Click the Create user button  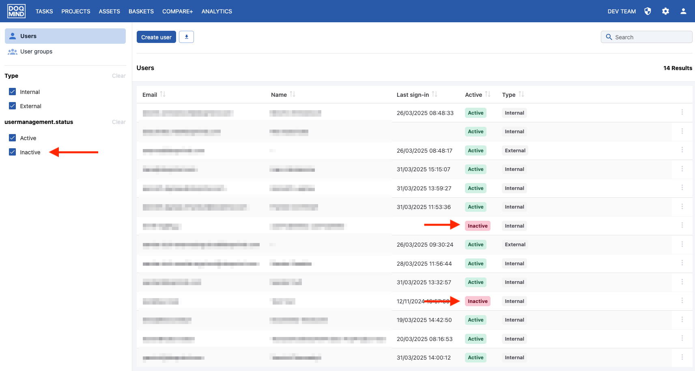coord(156,37)
